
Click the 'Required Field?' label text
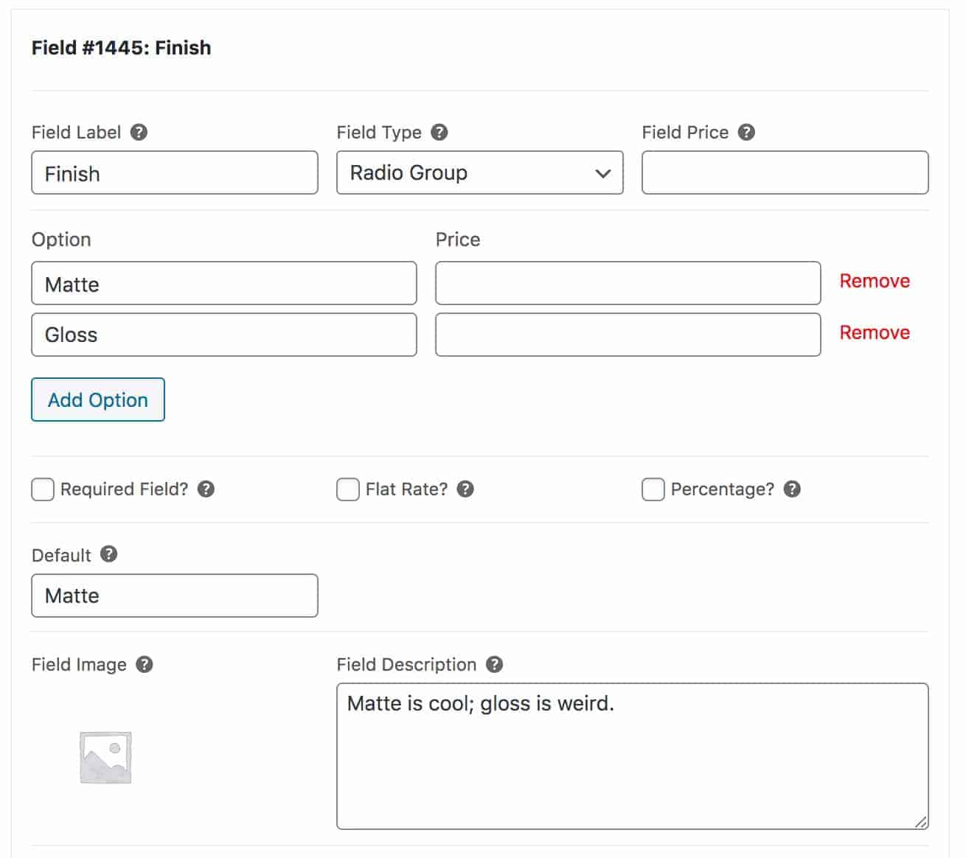(124, 489)
